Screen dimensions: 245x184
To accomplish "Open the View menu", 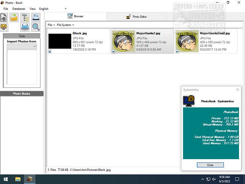I will [x=32, y=9].
